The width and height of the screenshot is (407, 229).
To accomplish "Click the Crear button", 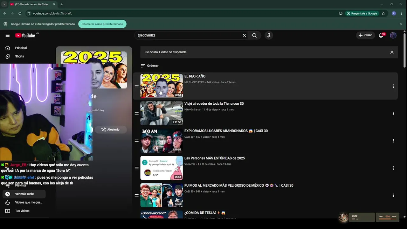I will pyautogui.click(x=365, y=35).
